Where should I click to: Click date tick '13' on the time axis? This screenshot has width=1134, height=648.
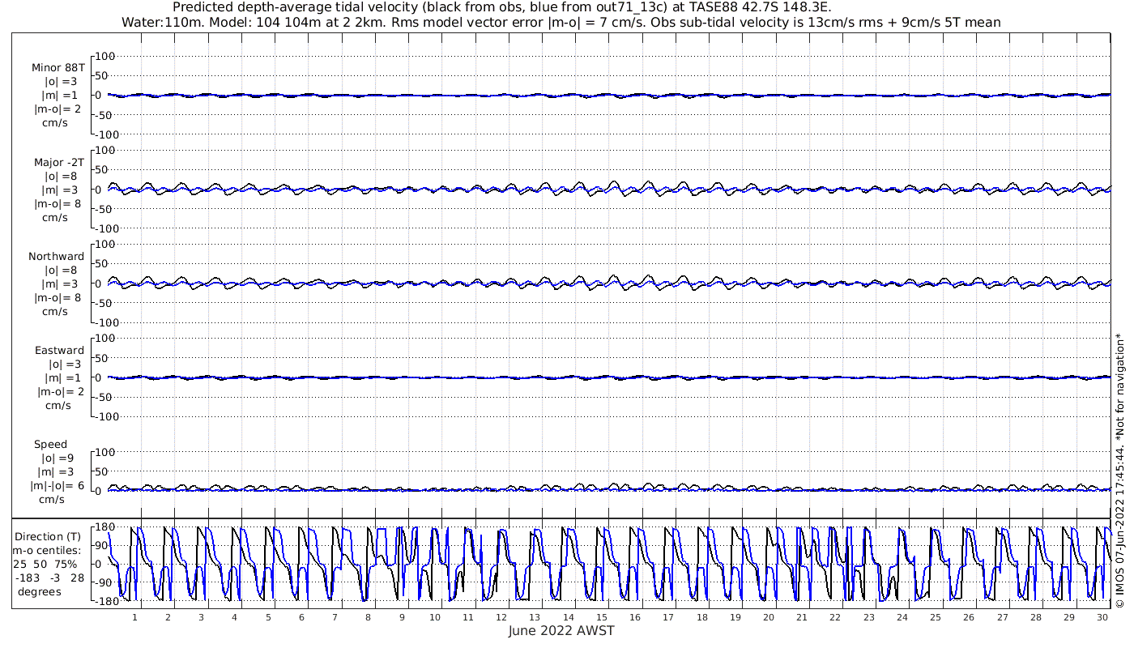point(535,617)
